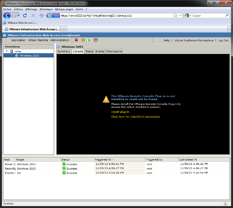The image size is (233, 208).
Task: Select the Power On task row
Action: (x=116, y=164)
